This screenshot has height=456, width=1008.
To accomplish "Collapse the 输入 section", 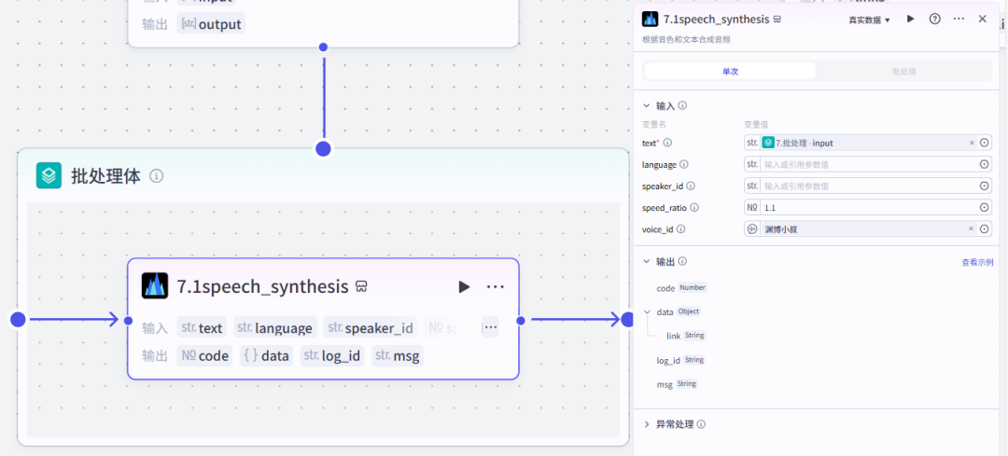I will [648, 106].
